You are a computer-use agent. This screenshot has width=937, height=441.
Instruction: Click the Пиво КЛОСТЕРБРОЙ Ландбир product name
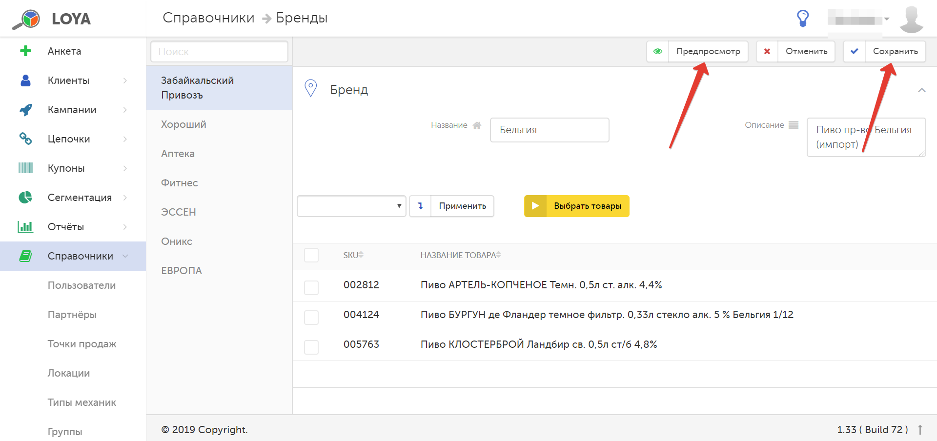[x=539, y=344]
